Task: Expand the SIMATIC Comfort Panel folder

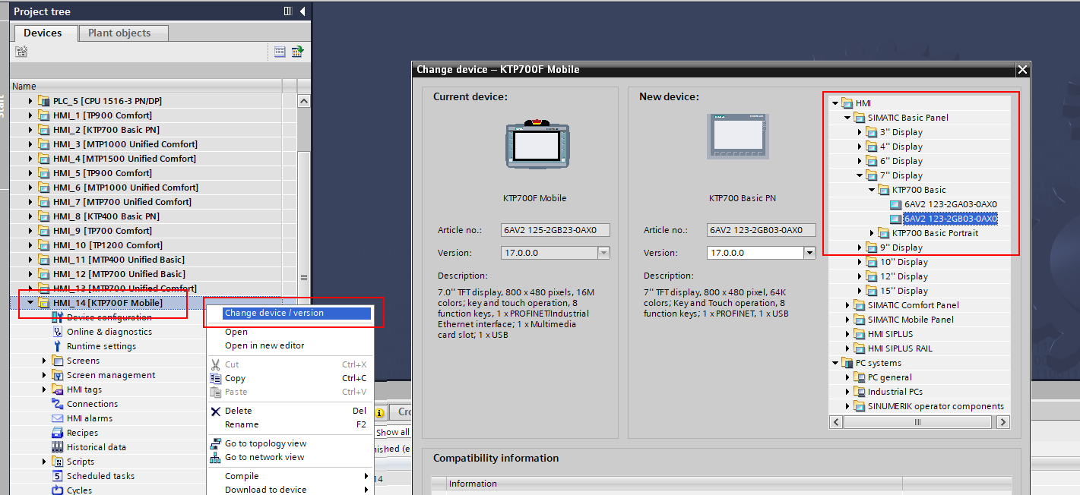Action: point(848,305)
